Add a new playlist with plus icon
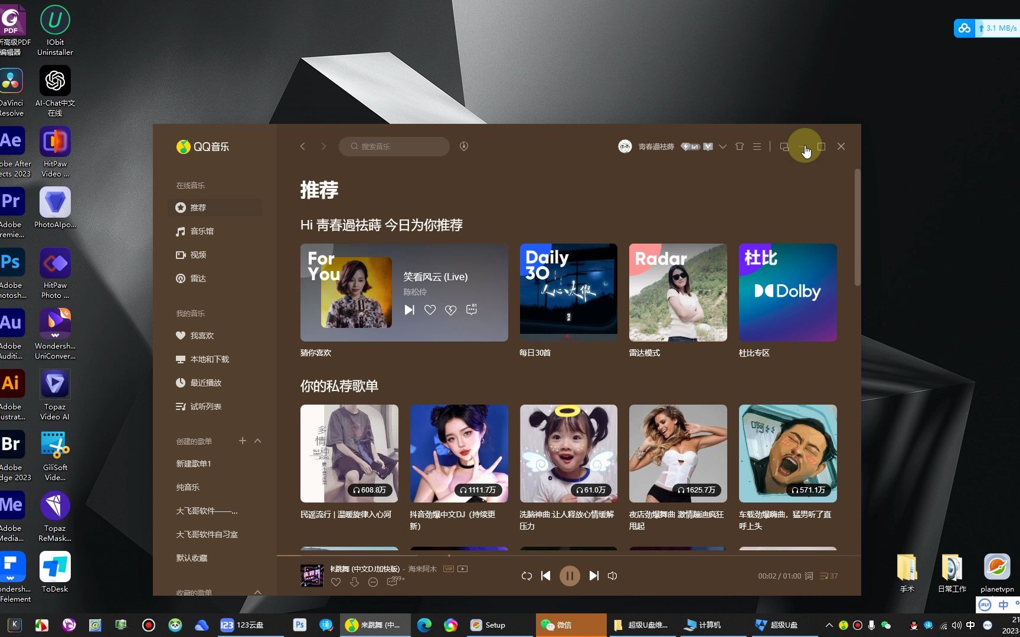The width and height of the screenshot is (1020, 637). point(242,441)
